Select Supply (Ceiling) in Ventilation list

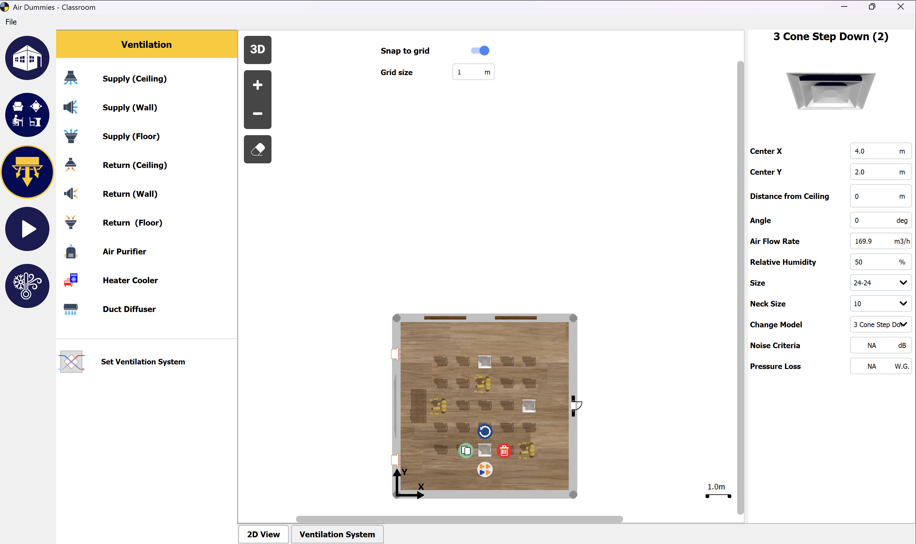click(134, 78)
